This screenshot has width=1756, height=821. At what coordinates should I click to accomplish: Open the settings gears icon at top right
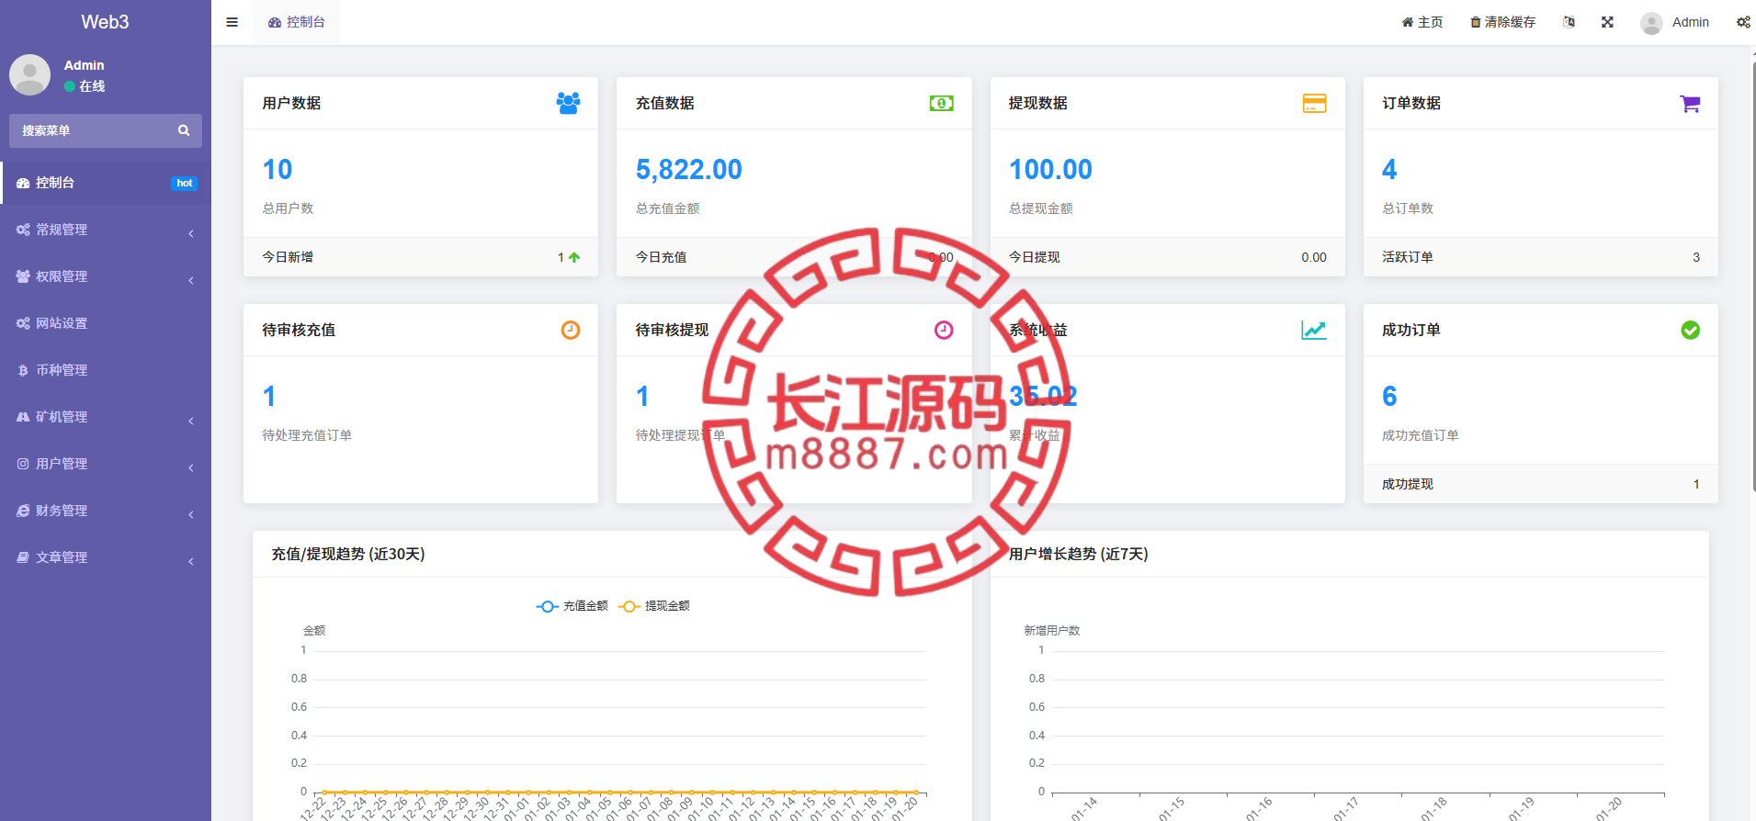tap(1743, 22)
